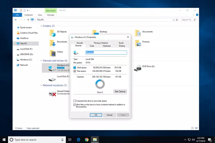The width and height of the screenshot is (215, 143).
Task: Open the Computer ribbon tab
Action: (x=29, y=15)
